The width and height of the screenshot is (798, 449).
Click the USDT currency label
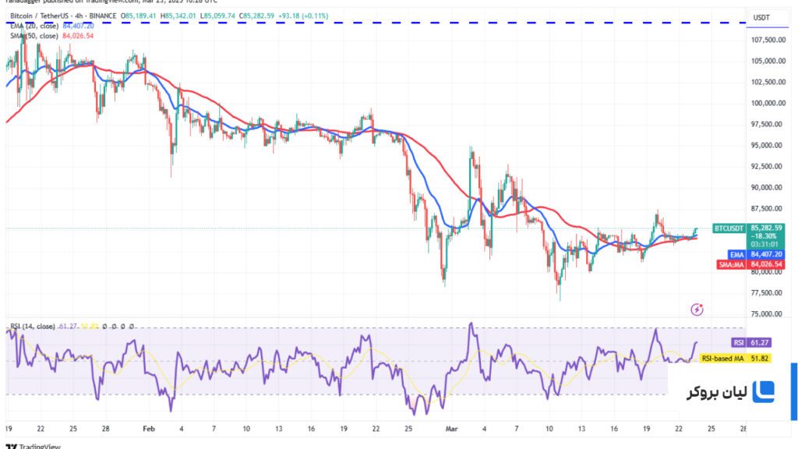click(x=761, y=18)
